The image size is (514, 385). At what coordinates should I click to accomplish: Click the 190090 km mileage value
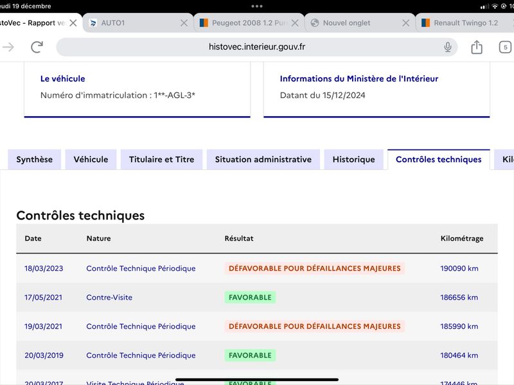[x=459, y=268]
